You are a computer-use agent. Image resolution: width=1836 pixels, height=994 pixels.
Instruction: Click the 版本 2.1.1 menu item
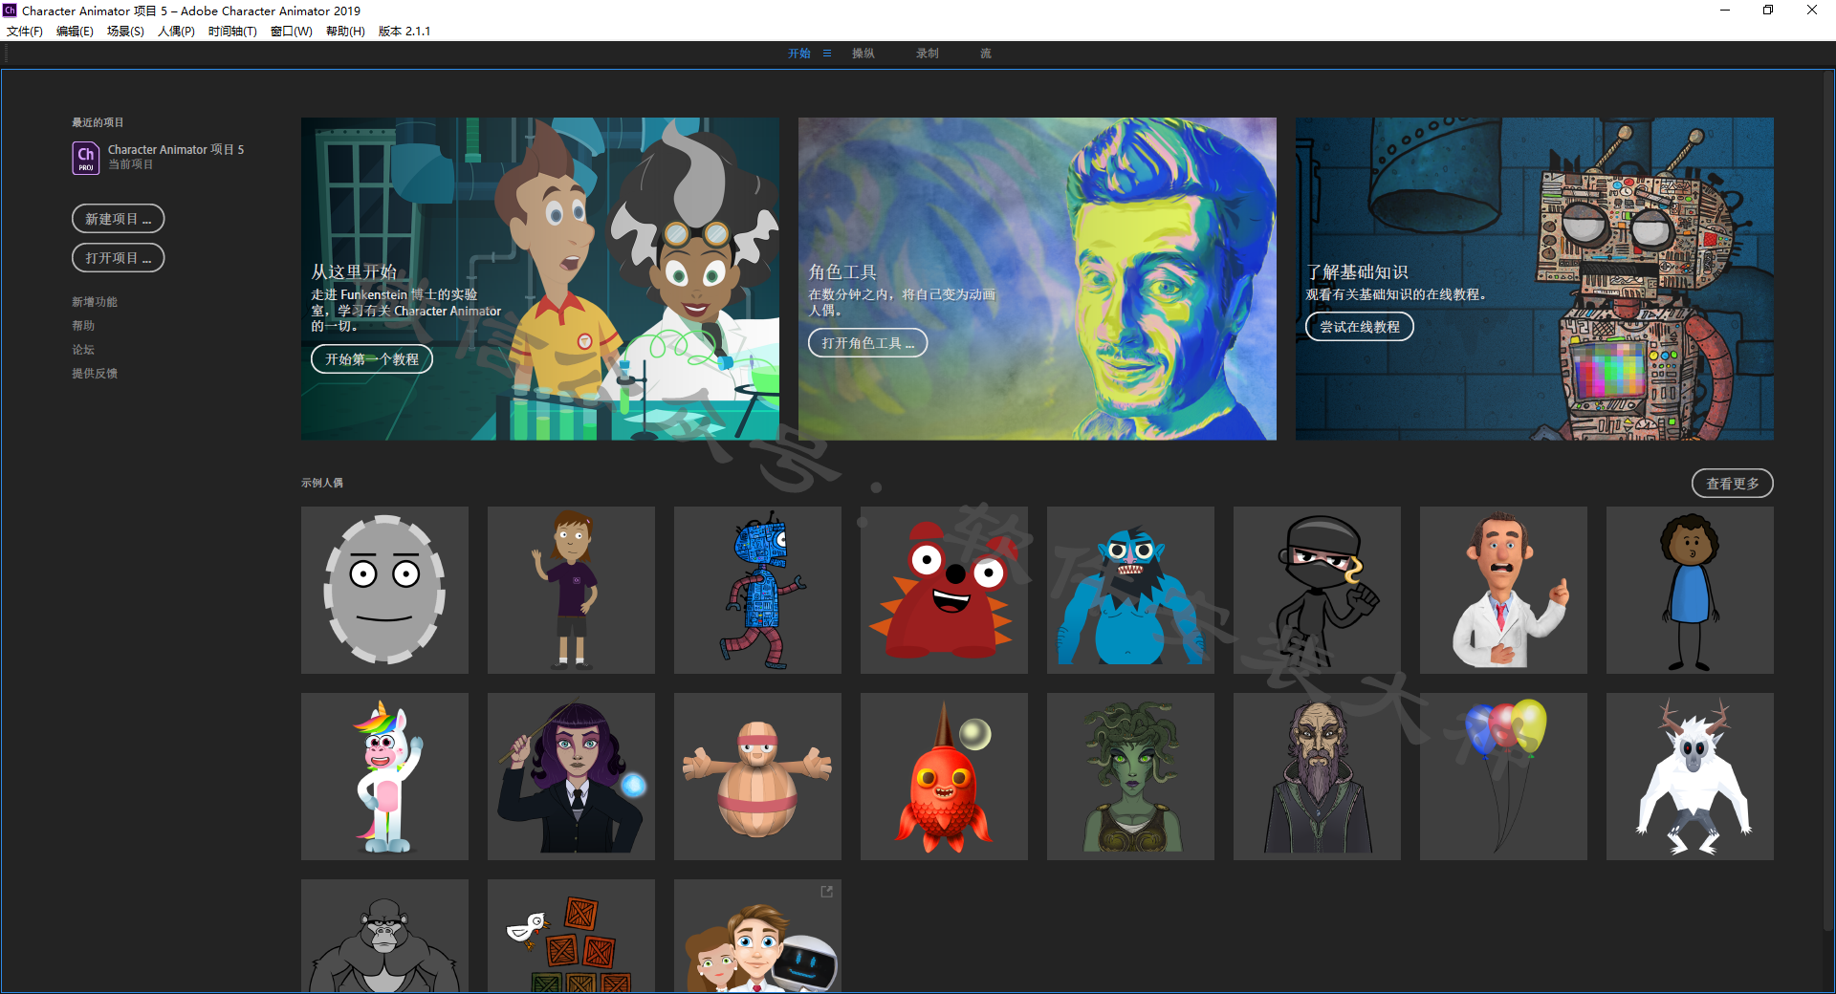click(404, 31)
